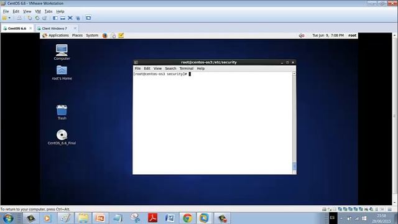This screenshot has height=224, width=398.
Task: Launch mail client icon in GNOME panel
Action: (x=113, y=35)
